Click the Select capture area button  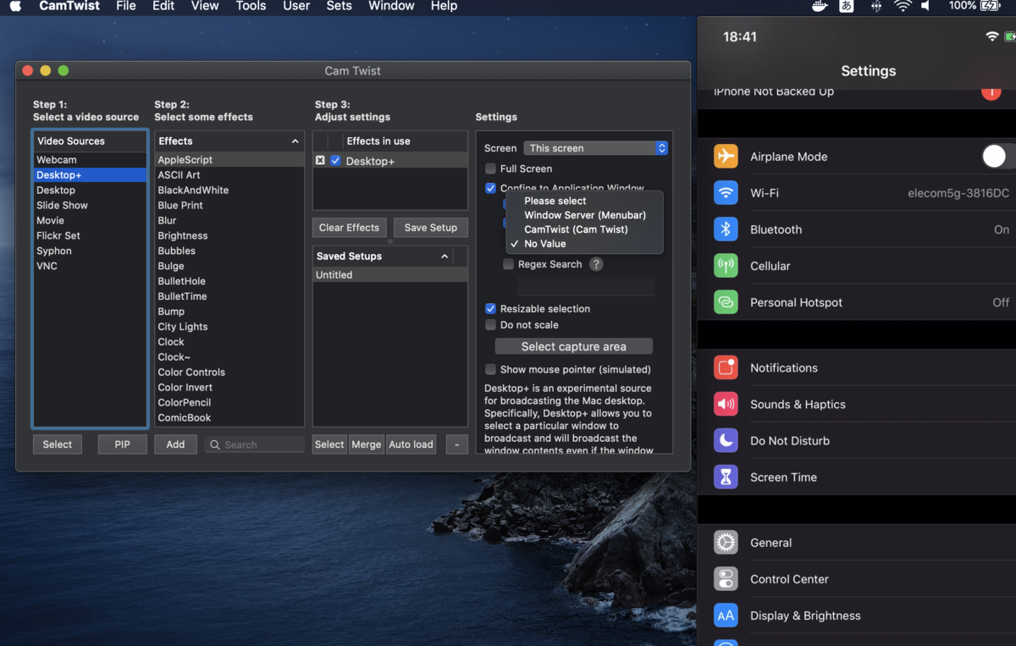574,346
